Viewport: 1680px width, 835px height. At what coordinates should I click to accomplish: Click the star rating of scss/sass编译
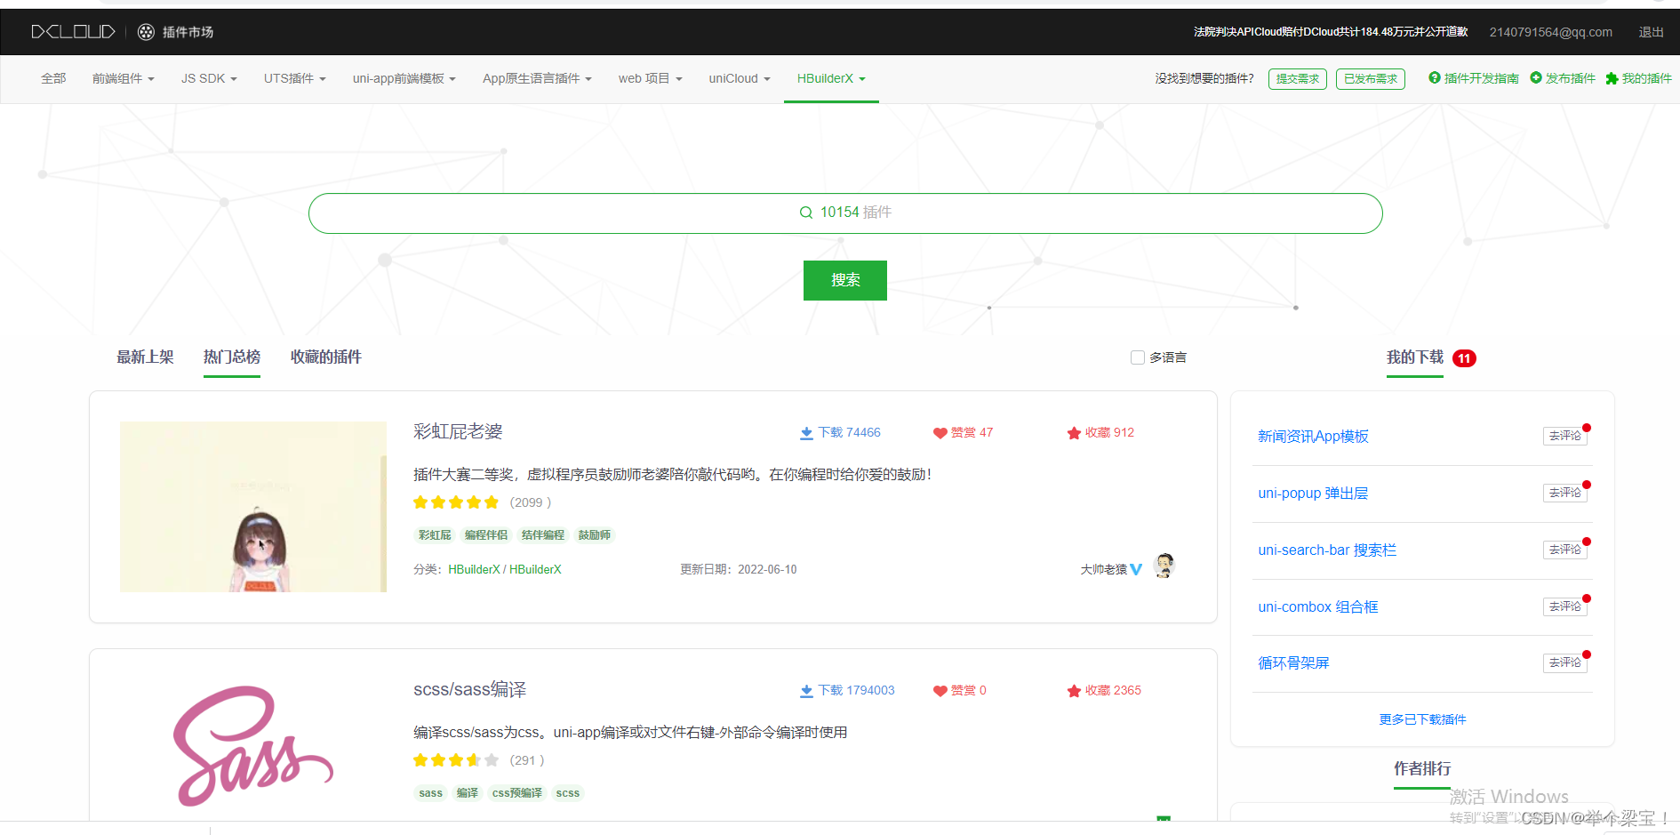456,760
